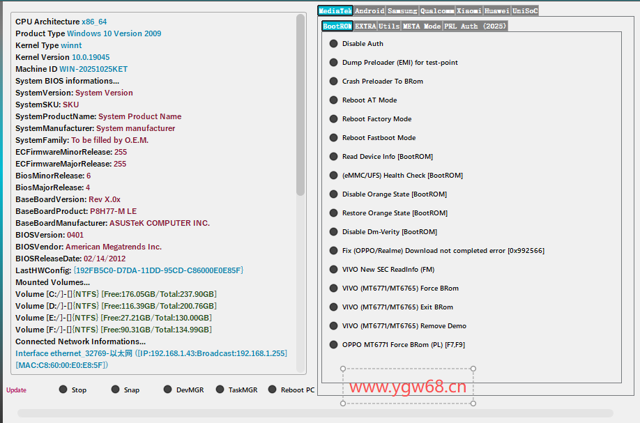Click the log panel vertical scrollbar thumb
Screen dimensions: 640x423
pyautogui.click(x=300, y=105)
